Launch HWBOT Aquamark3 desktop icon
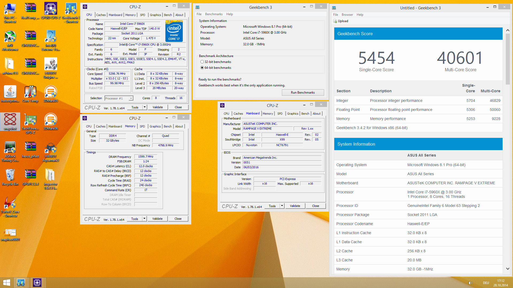 50,152
